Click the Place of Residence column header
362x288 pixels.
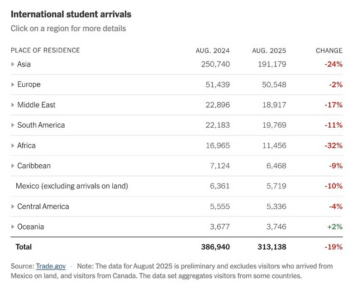pos(45,50)
